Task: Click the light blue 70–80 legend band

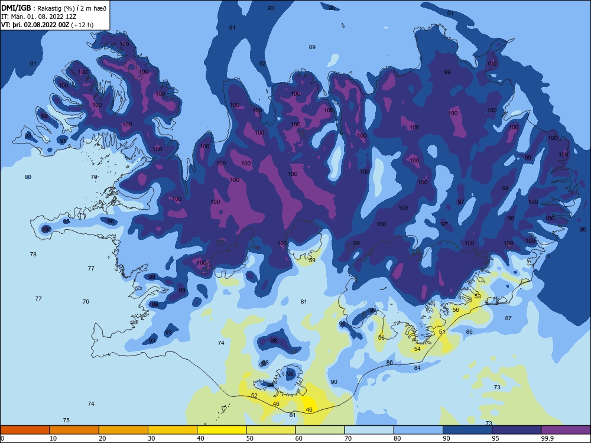Action: point(369,430)
